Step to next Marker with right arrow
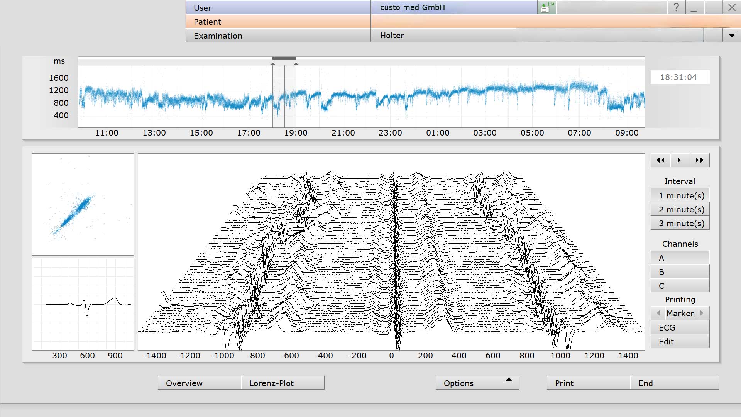 pos(702,313)
